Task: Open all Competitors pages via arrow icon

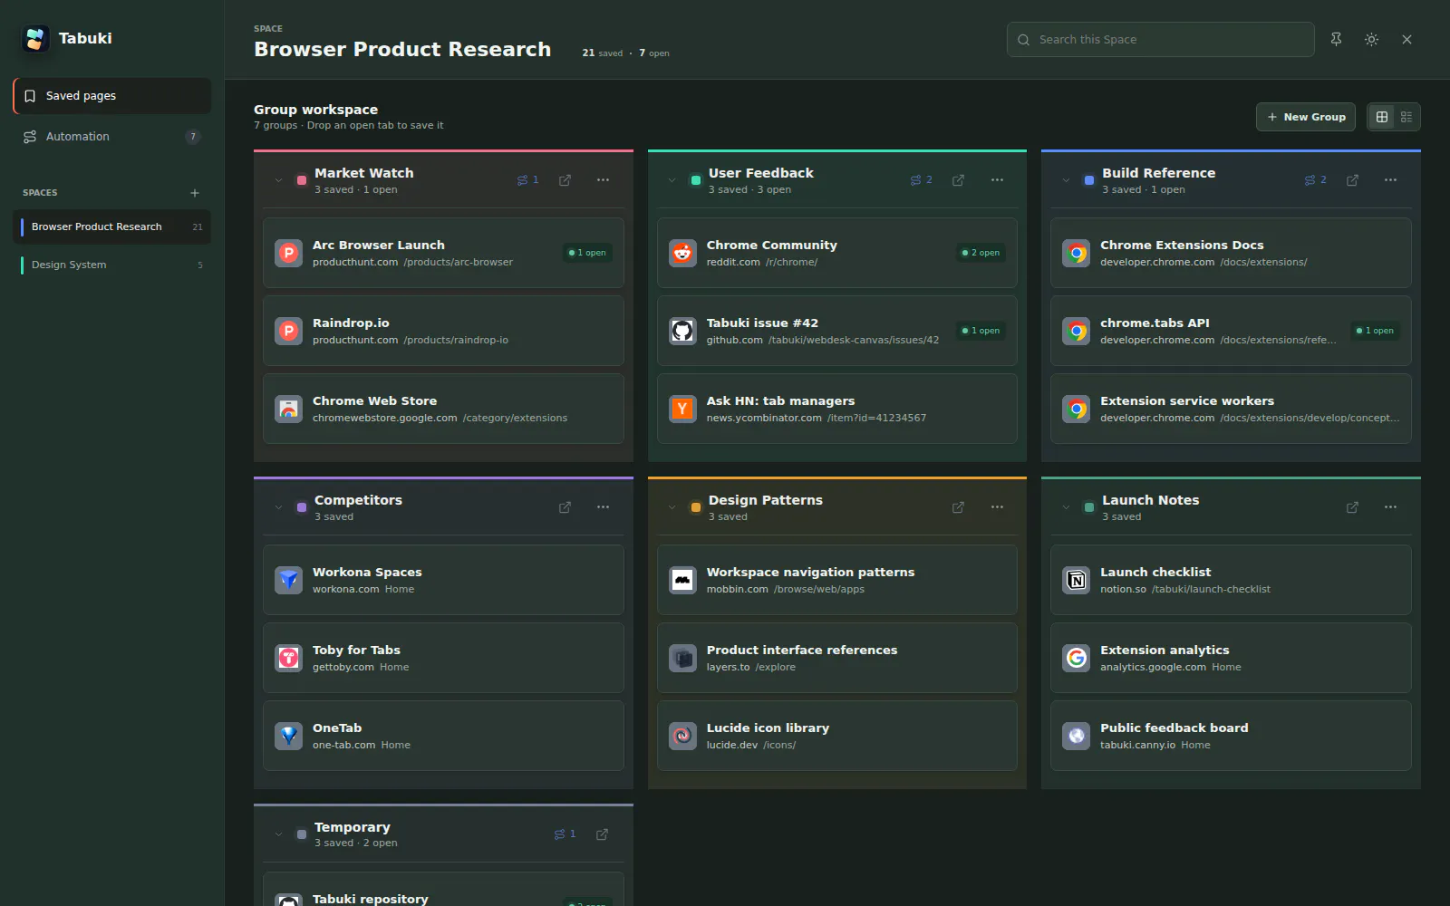Action: pos(565,507)
